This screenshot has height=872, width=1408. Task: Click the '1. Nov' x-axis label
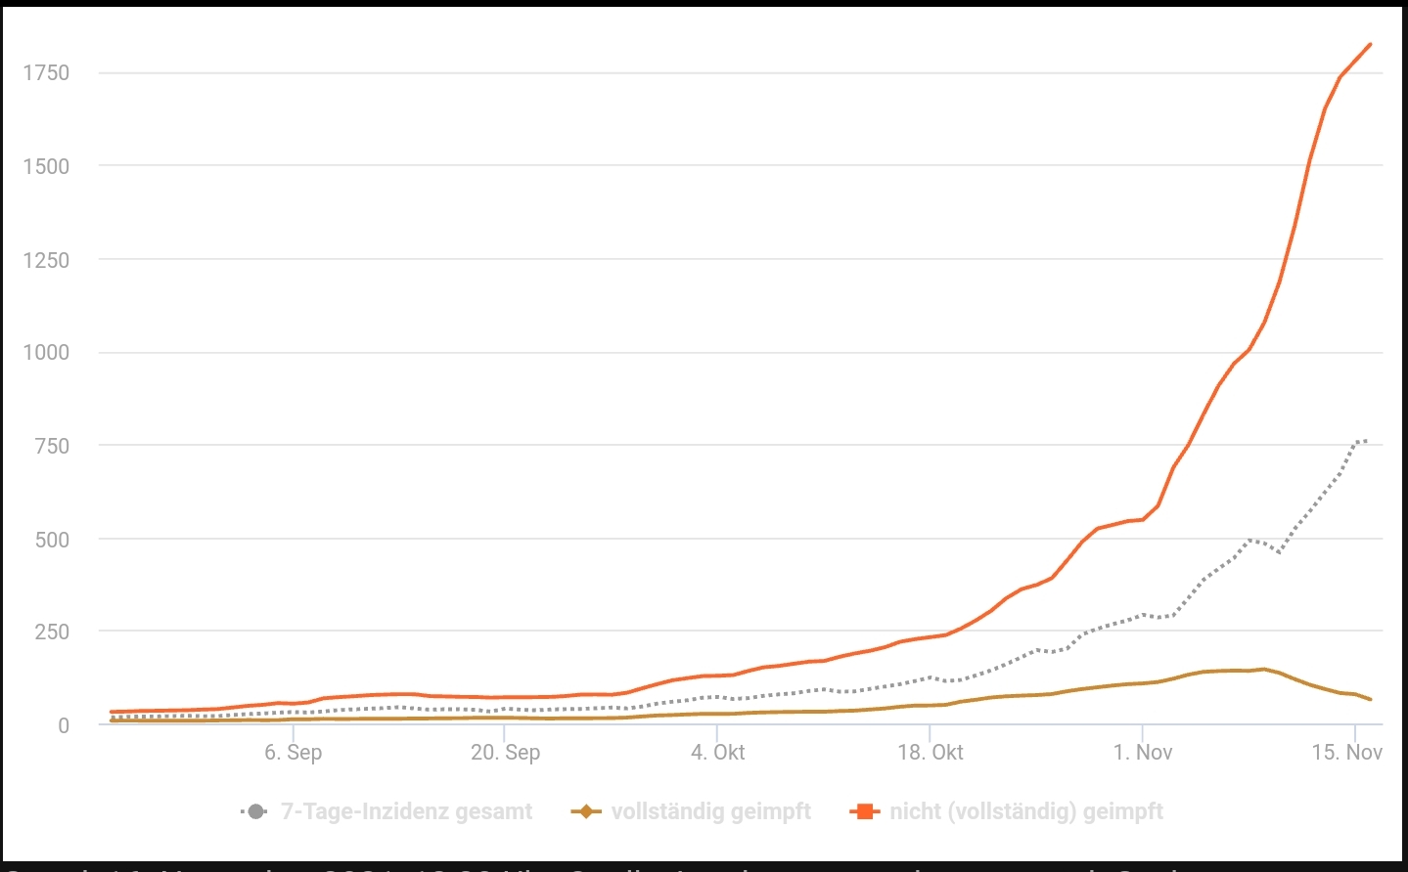(1143, 753)
